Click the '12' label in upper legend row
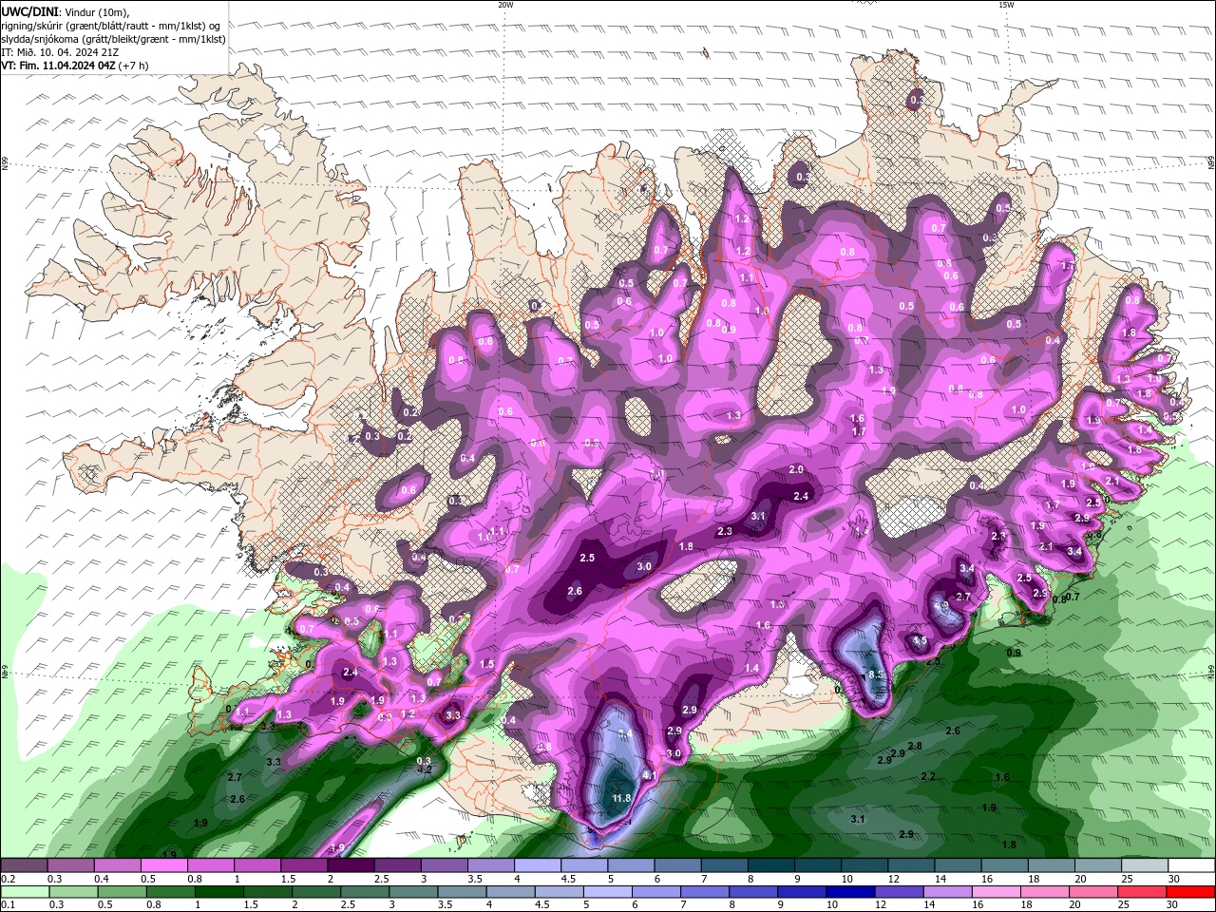 point(895,879)
